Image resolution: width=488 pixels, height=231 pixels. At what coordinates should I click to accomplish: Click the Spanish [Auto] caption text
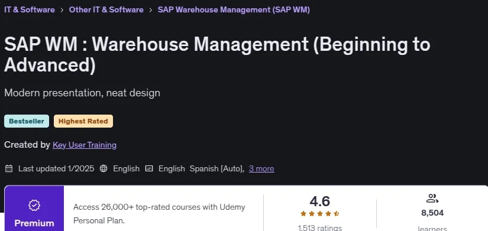click(x=216, y=168)
